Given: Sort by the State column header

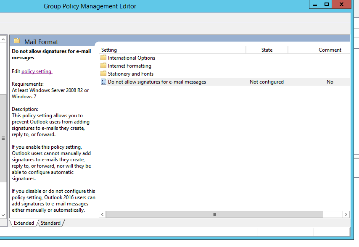Looking at the screenshot, I should [x=267, y=50].
